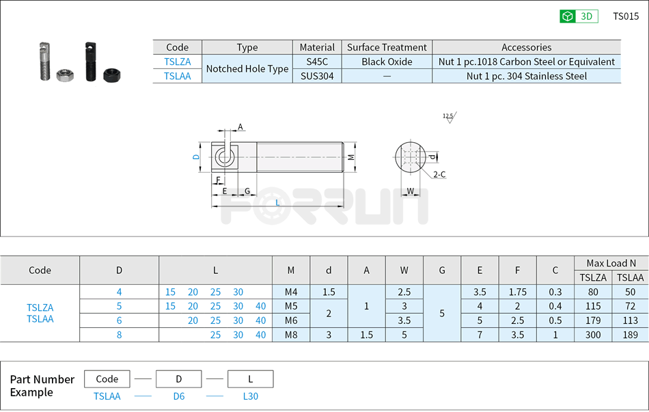Click the TS015 part series icon
The width and height of the screenshot is (649, 412).
[625, 15]
